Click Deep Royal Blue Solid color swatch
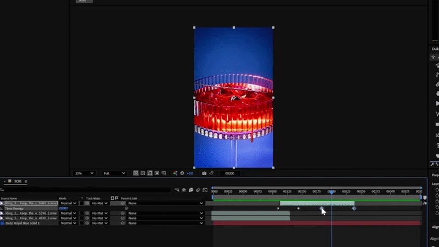The width and height of the screenshot is (439, 247). coord(2,223)
